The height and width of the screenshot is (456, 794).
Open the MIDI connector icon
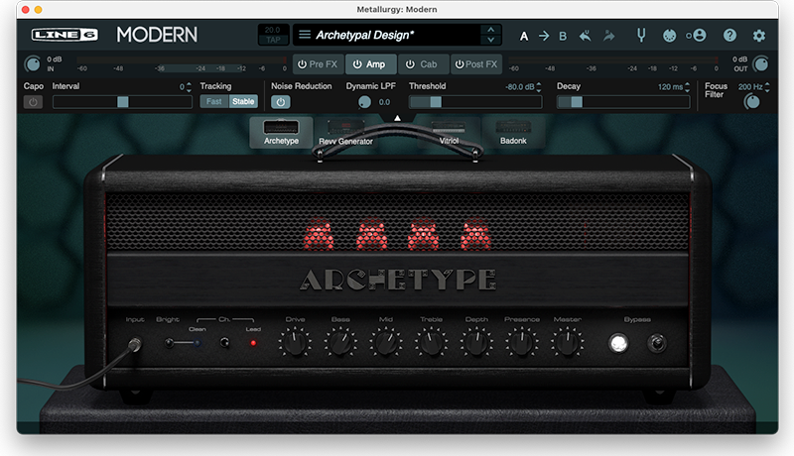(670, 36)
